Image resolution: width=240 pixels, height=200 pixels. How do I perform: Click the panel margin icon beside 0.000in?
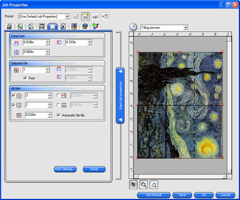click(x=17, y=52)
